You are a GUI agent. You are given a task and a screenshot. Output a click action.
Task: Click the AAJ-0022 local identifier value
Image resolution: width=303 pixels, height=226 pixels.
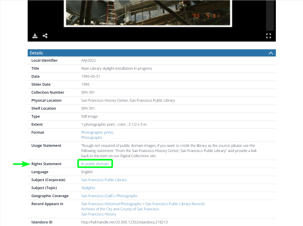coord(88,60)
